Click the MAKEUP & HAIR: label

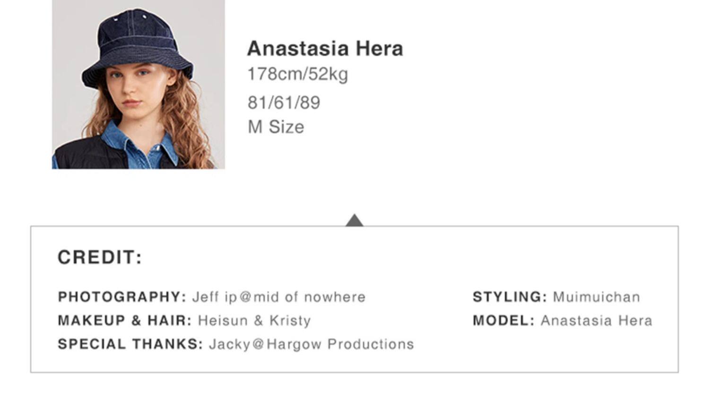(x=125, y=321)
